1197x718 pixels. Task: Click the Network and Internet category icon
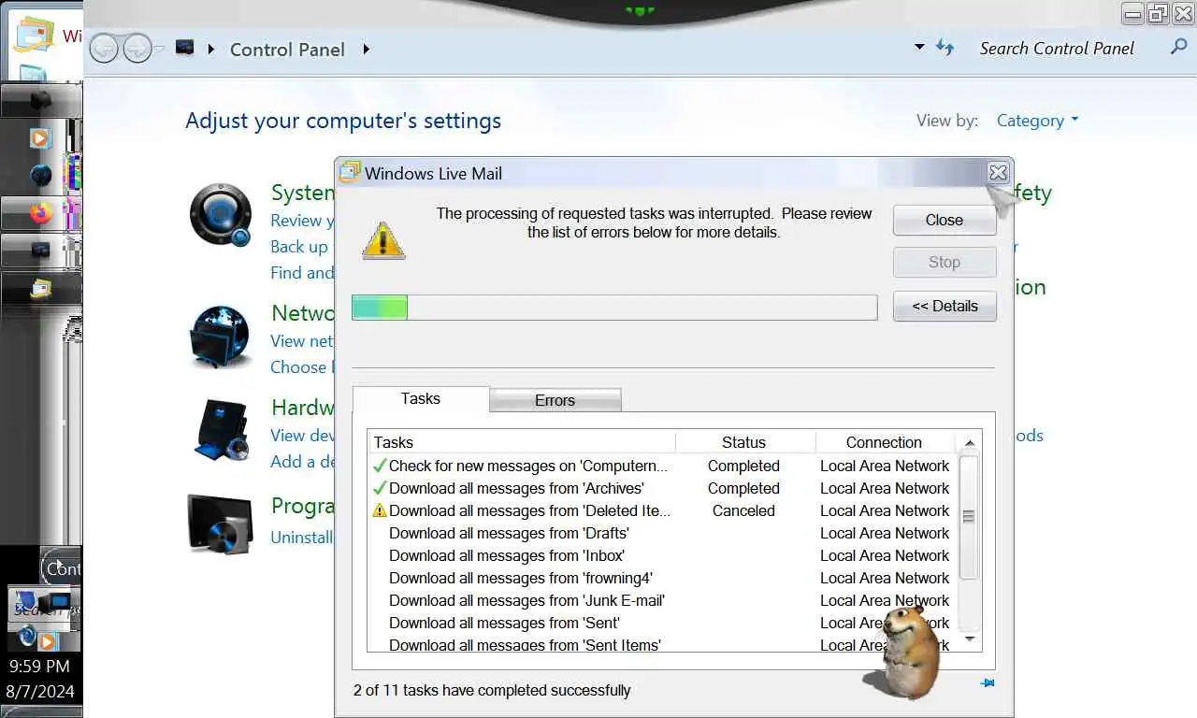pos(220,336)
